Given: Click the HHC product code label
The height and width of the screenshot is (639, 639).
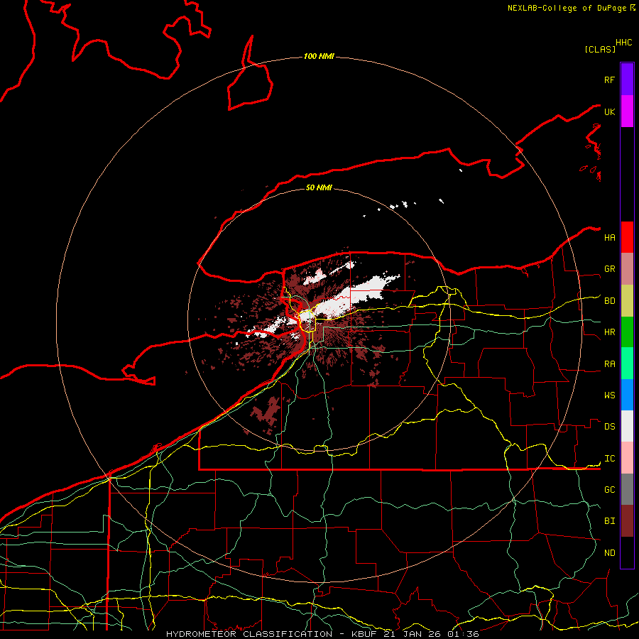Looking at the screenshot, I should (x=623, y=43).
